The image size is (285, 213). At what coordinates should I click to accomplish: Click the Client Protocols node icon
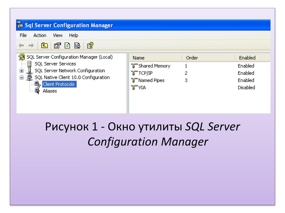[x=38, y=84]
